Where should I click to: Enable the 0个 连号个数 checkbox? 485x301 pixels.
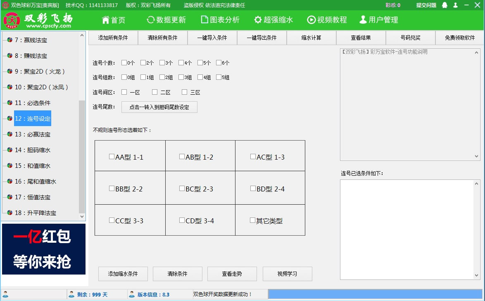(125, 63)
